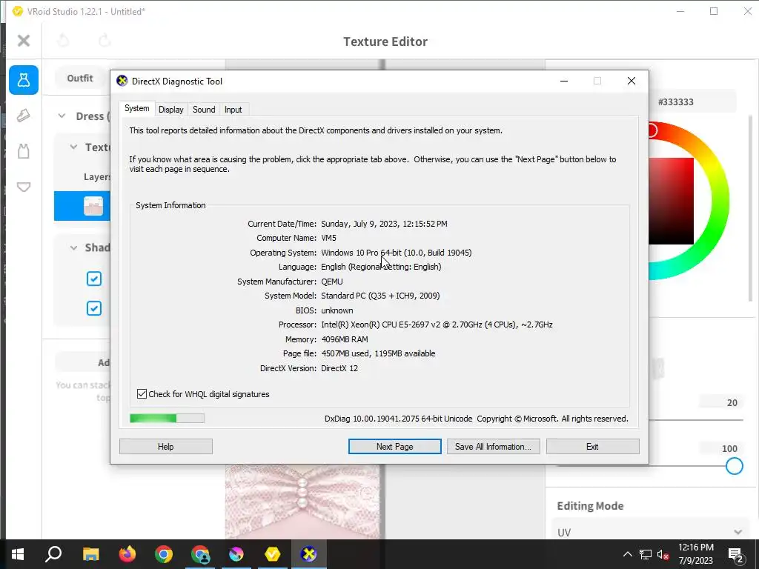Click Save All Information button
Viewport: 759px width, 569px height.
[493, 447]
